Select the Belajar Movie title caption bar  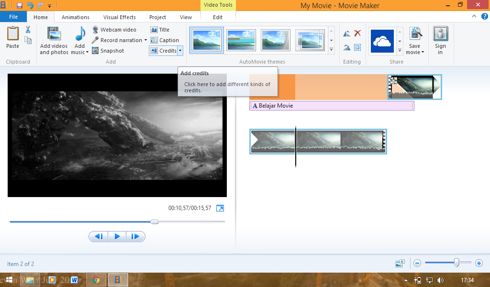pyautogui.click(x=332, y=106)
